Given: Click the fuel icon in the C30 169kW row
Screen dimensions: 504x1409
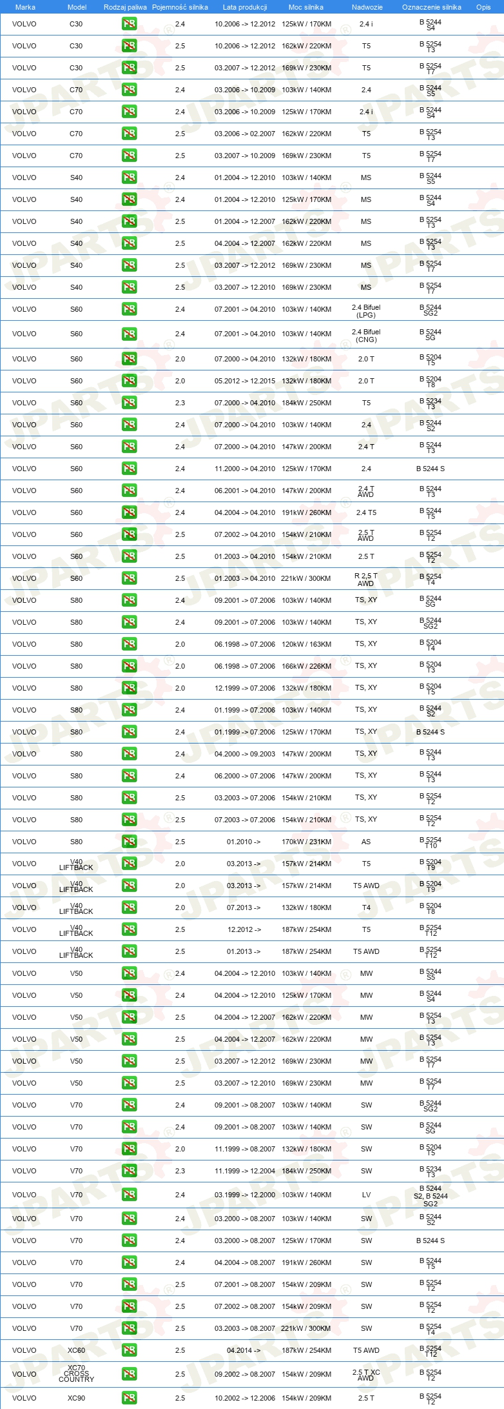Looking at the screenshot, I should 129,68.
